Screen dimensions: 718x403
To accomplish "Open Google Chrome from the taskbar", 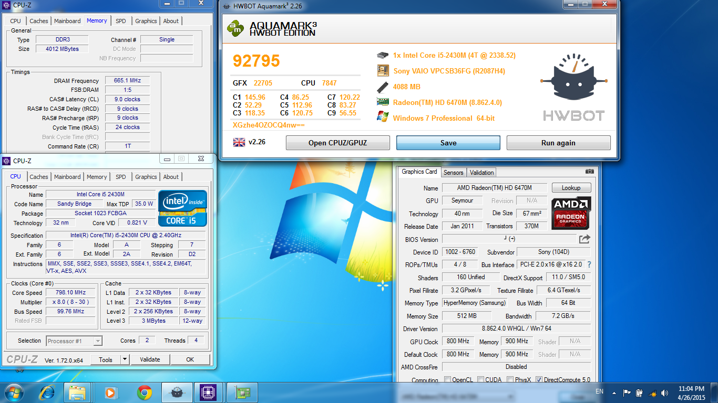I will (x=145, y=393).
